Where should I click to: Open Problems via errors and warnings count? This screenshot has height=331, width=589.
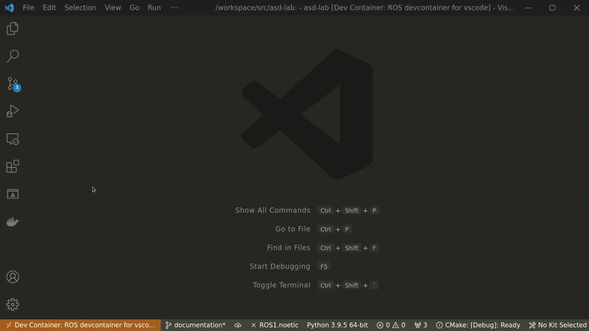[x=391, y=325]
